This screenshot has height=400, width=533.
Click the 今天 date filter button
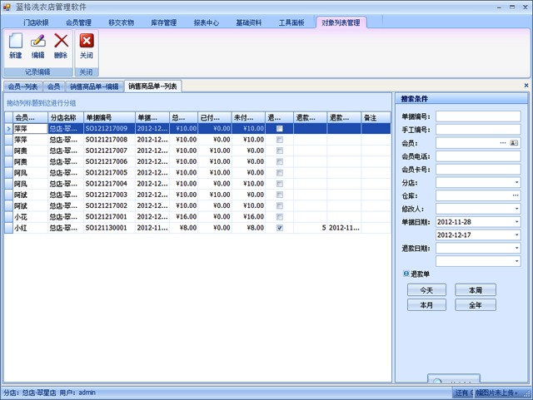click(x=426, y=290)
